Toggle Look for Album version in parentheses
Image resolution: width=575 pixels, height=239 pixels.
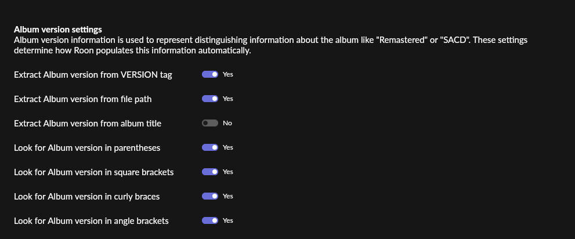click(210, 147)
